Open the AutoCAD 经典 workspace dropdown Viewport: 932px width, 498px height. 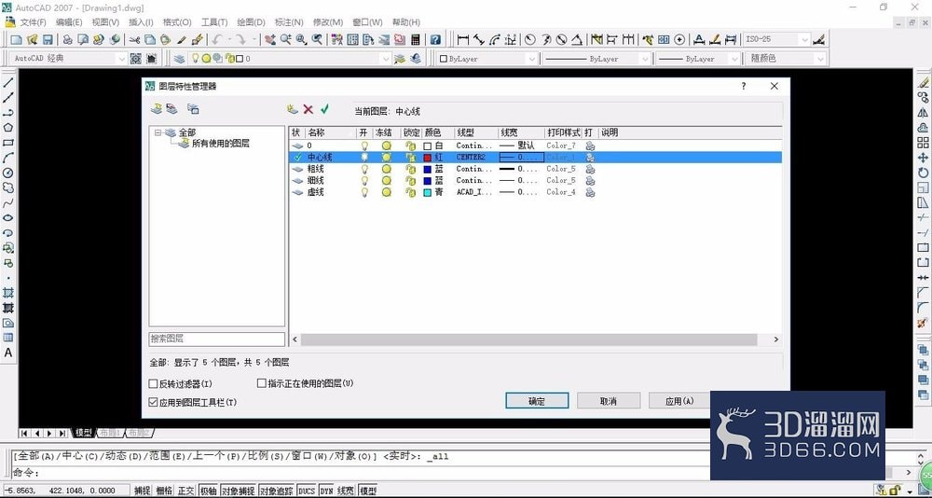[x=121, y=59]
